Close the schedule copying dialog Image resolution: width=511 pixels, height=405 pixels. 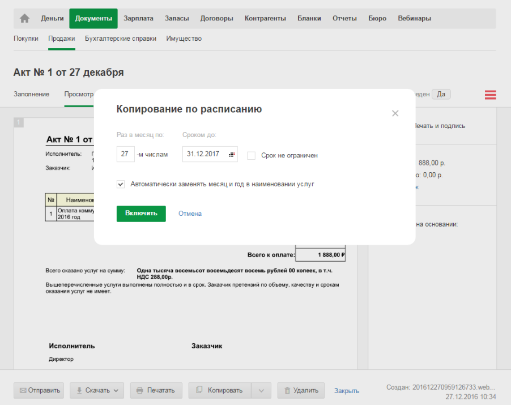coord(395,113)
